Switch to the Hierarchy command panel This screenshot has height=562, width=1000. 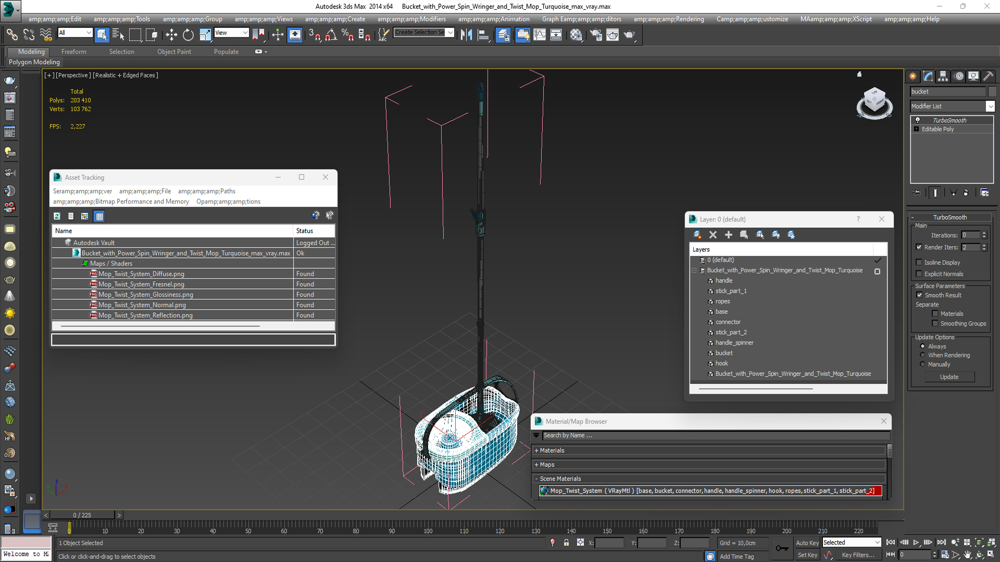[x=943, y=76]
